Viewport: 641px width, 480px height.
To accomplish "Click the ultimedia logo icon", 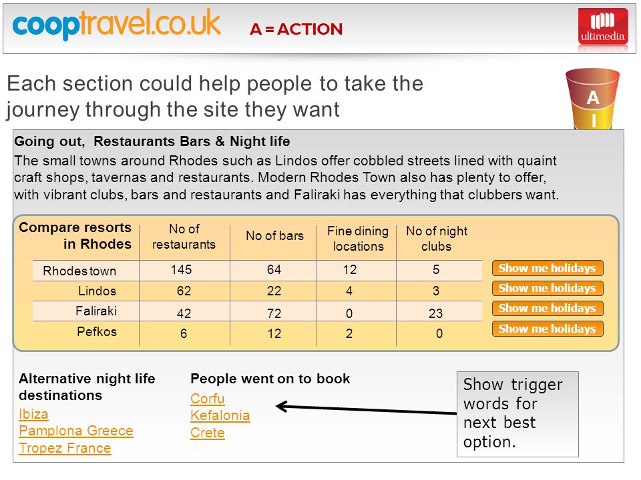I will pos(603,26).
